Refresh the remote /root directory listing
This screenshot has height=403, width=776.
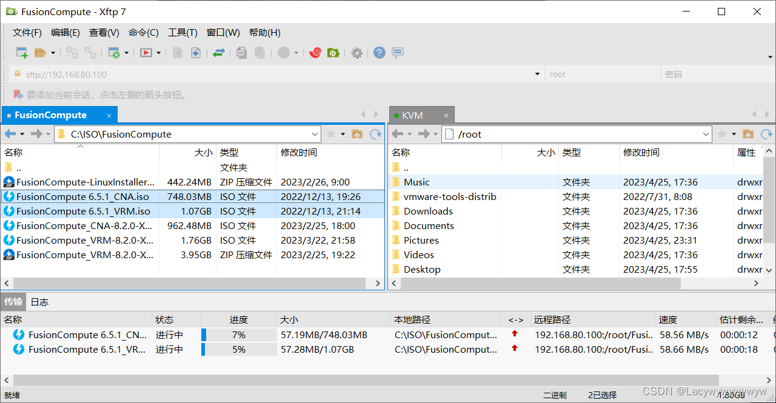[765, 134]
